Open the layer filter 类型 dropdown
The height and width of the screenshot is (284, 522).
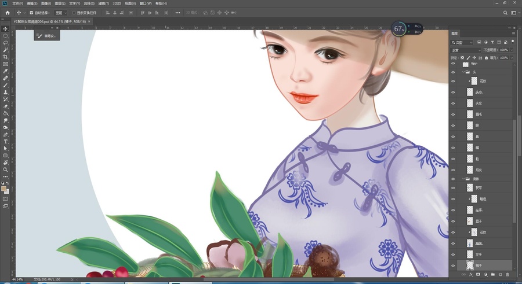[x=462, y=43]
